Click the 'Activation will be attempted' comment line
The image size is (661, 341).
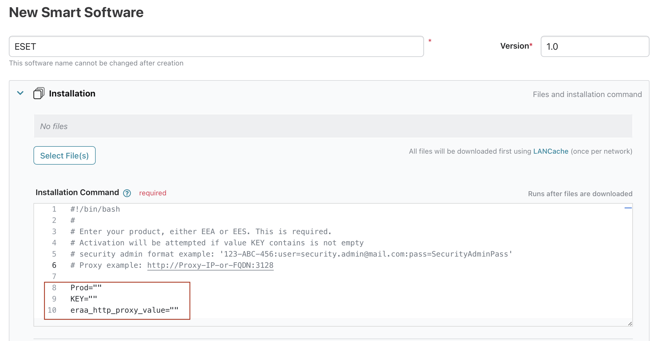pos(217,243)
